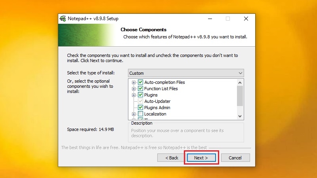Expand the Plugins tree node

pos(134,95)
